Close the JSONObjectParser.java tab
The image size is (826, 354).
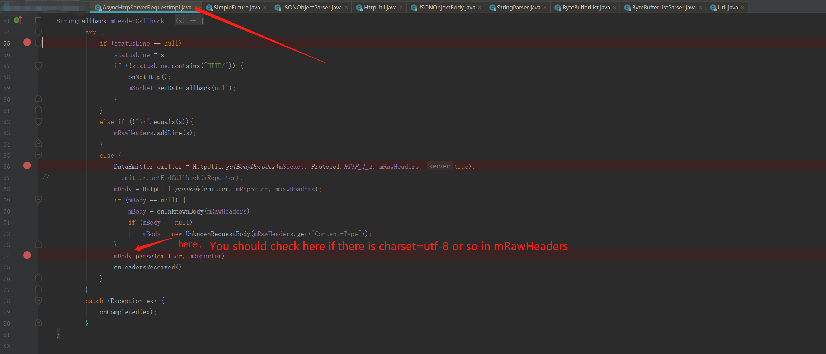coord(346,8)
